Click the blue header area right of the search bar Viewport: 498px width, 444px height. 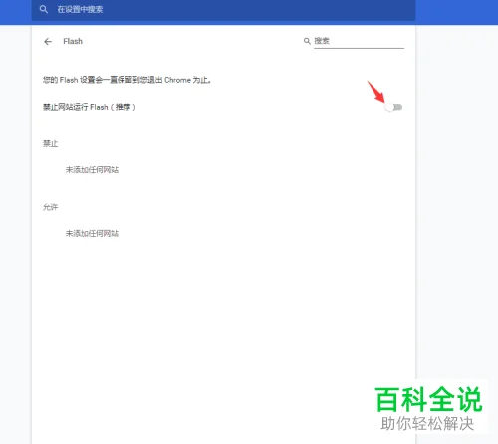tap(456, 12)
